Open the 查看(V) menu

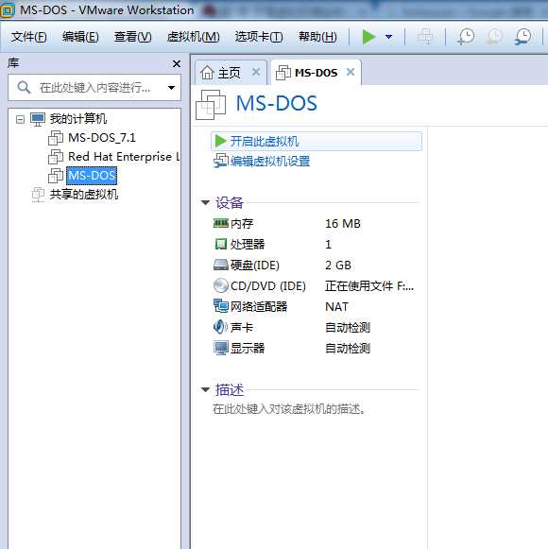point(132,37)
